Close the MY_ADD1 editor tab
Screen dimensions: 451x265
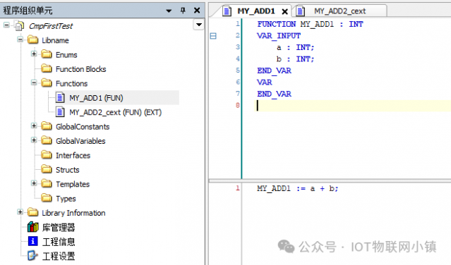[x=284, y=11]
